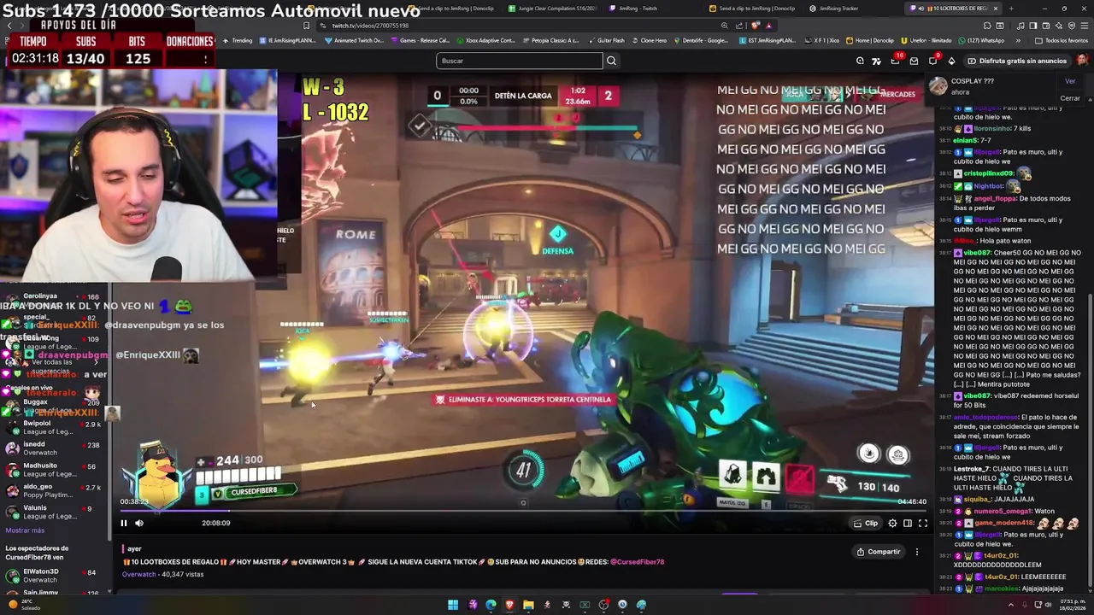Open File Explorer from taskbar

pyautogui.click(x=528, y=605)
